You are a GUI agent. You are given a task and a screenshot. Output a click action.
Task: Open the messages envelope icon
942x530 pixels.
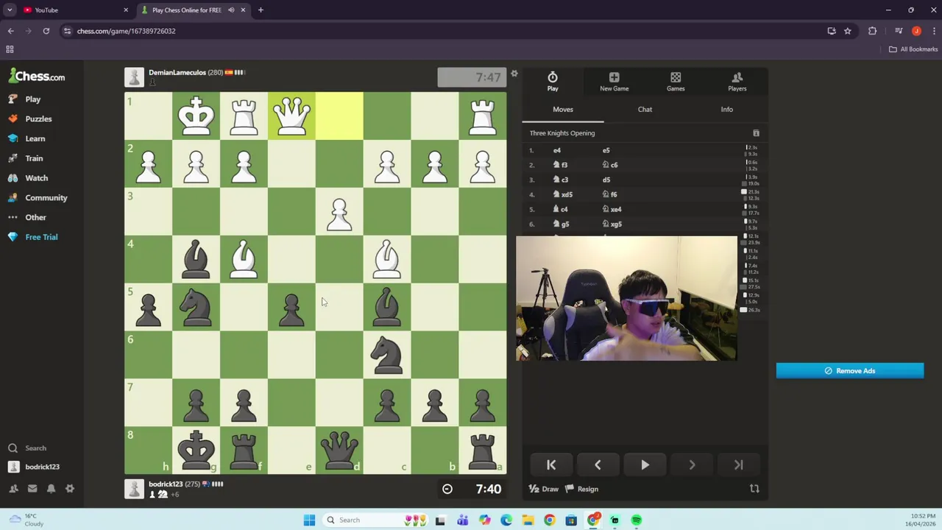coord(32,489)
